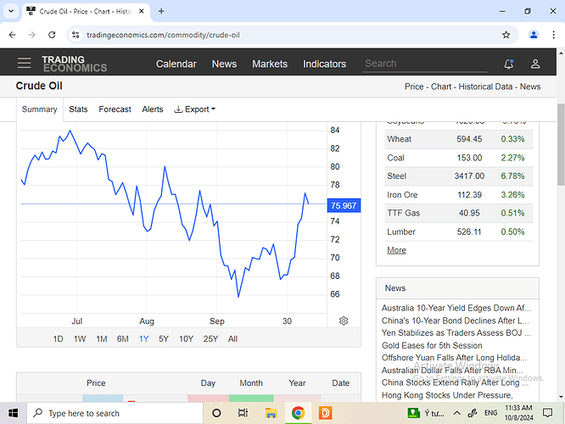Open the orange D app in taskbar

point(326,413)
